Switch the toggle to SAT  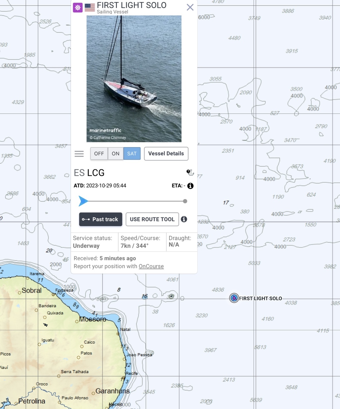point(132,153)
